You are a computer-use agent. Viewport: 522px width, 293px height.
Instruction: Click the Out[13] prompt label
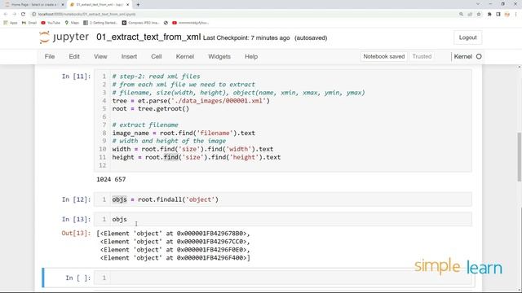76,234
